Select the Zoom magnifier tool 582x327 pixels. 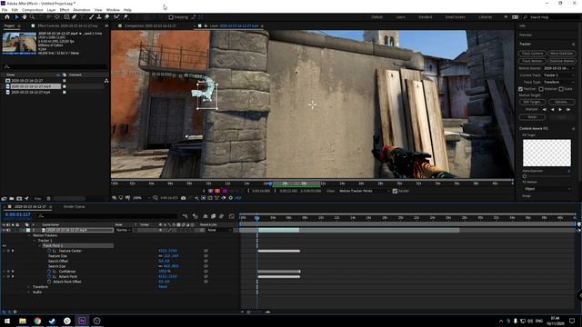[x=33, y=17]
